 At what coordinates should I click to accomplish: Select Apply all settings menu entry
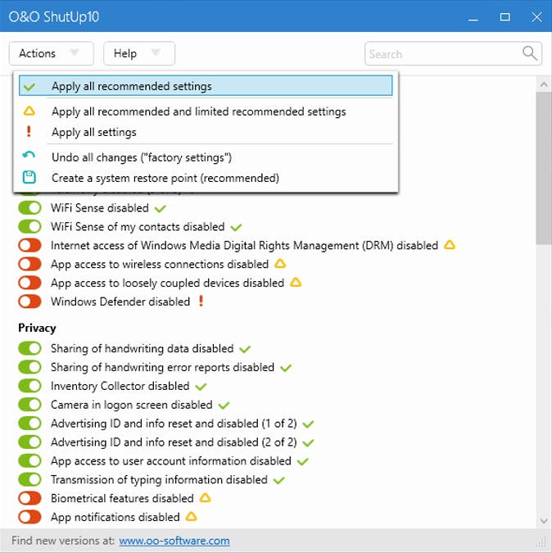206,132
